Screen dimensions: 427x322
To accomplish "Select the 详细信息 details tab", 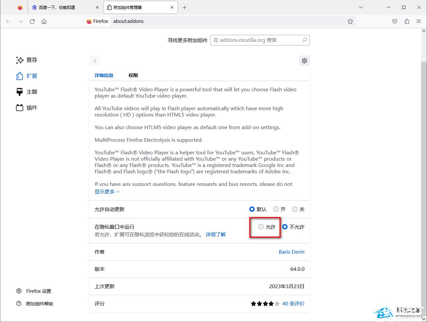I will tap(104, 75).
